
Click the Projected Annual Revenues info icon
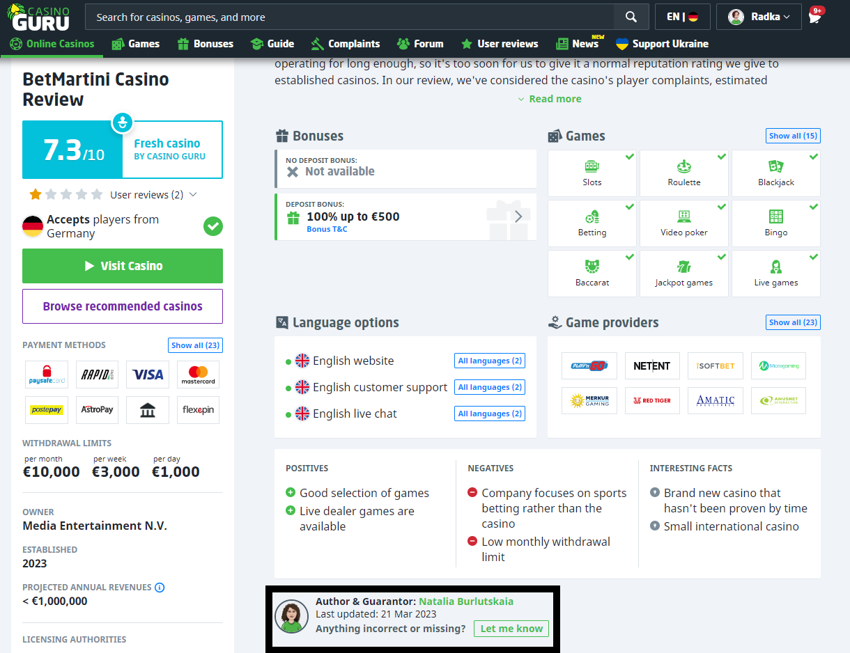(160, 588)
